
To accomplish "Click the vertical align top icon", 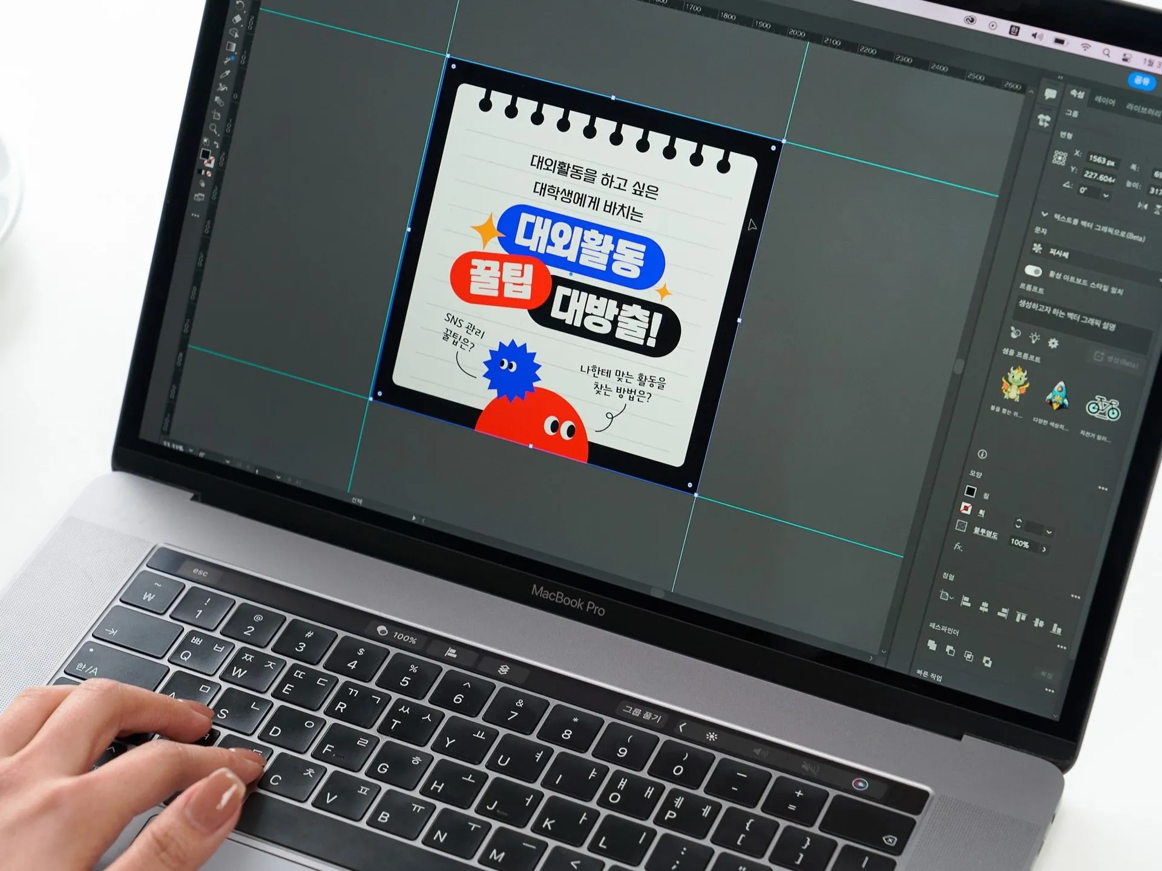I will pos(1020,617).
